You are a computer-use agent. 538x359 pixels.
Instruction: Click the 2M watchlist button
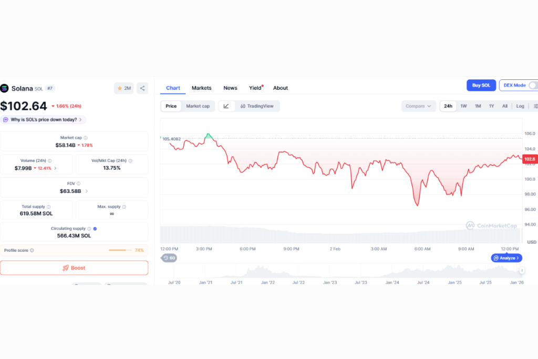123,88
